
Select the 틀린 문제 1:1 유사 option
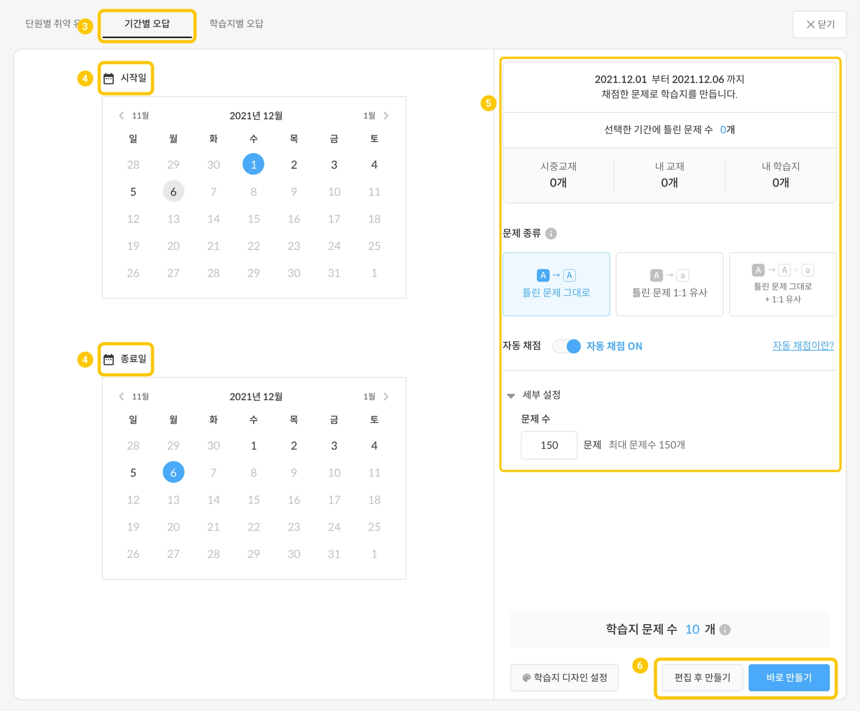pyautogui.click(x=669, y=284)
